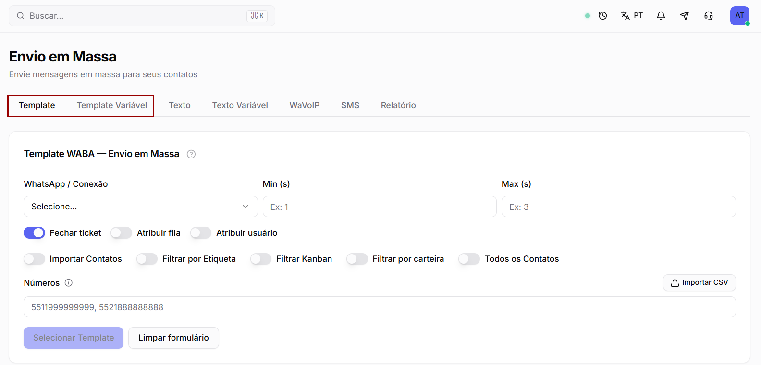Open the Relatório tab
761x365 pixels.
click(398, 105)
